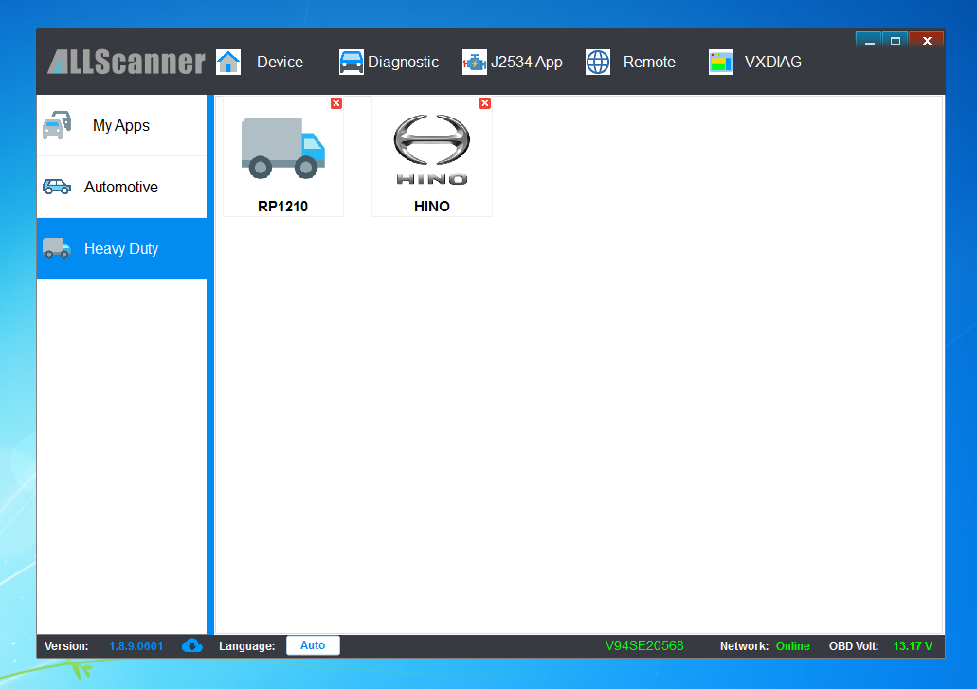This screenshot has height=689, width=977.
Task: Open the HINO logo app tile
Action: (x=432, y=156)
